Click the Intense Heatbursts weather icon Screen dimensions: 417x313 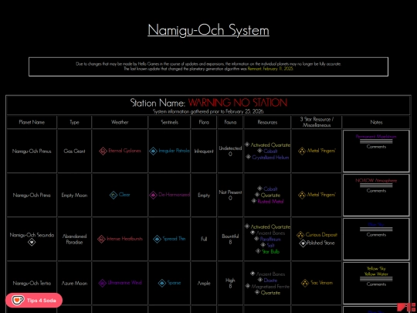tap(101, 239)
